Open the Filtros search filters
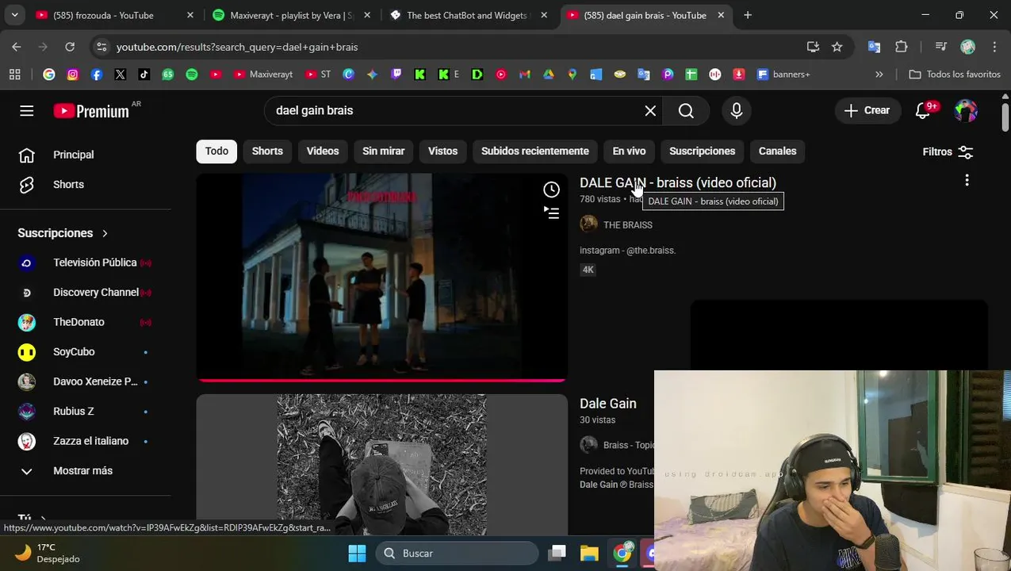1011x571 pixels. [948, 151]
